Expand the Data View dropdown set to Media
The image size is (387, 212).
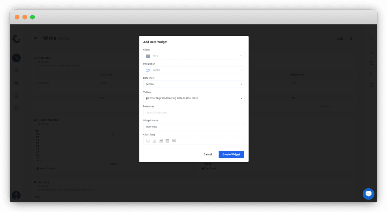194,84
